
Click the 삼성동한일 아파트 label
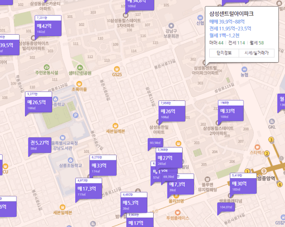click(x=159, y=130)
